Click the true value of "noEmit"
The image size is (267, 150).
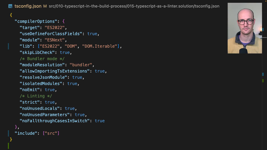click(x=50, y=90)
